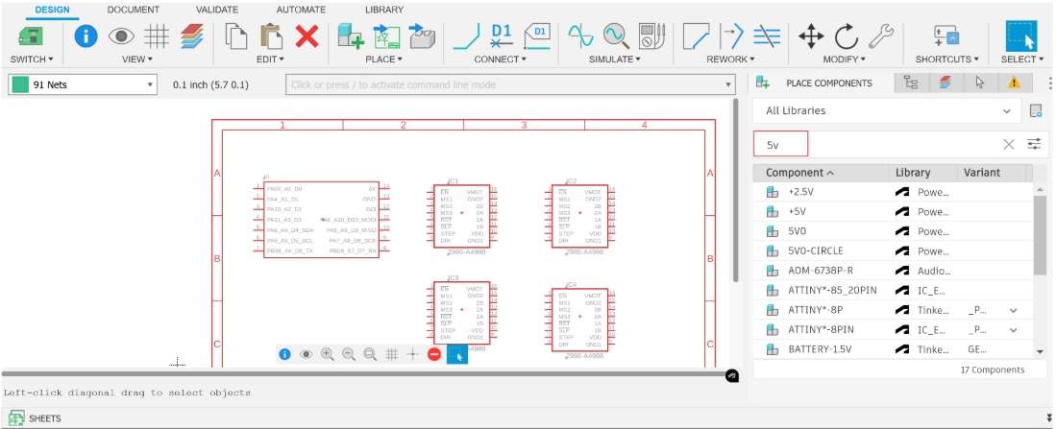This screenshot has width=1056, height=429.
Task: Open the warning triangle panel tab
Action: 1014,83
